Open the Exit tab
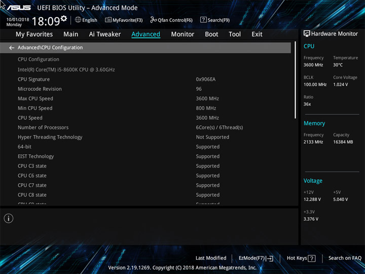365x274 pixels. pos(257,35)
